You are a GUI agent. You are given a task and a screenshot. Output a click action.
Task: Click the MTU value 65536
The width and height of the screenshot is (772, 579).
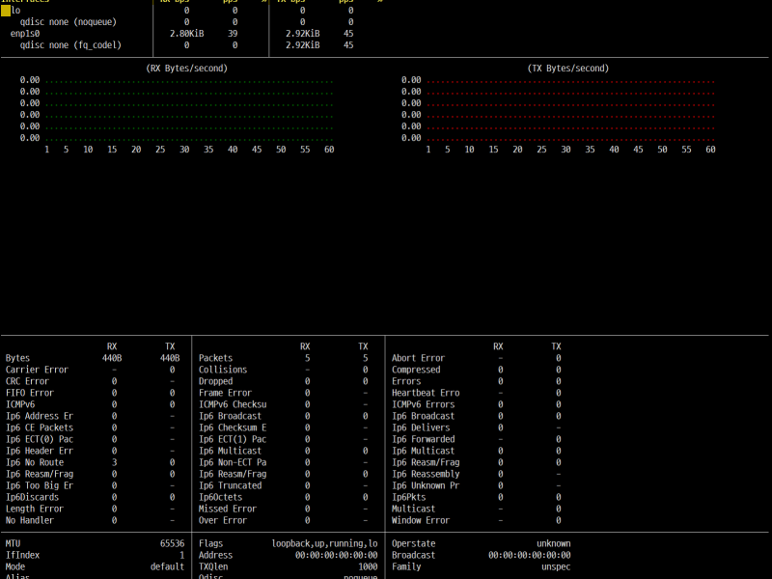point(173,543)
